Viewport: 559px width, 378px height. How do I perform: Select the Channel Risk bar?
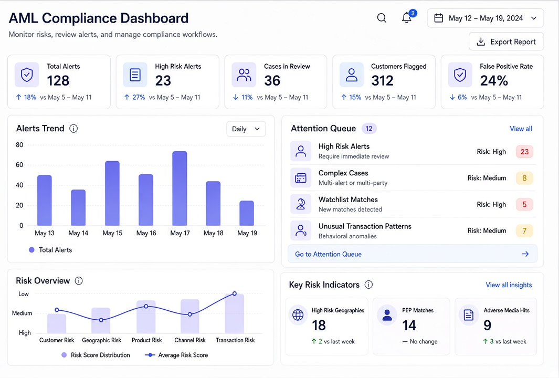point(189,316)
